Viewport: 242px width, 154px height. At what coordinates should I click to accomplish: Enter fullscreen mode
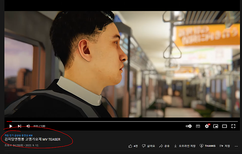(x=233, y=126)
